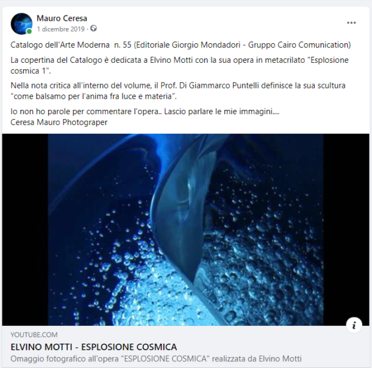Open the ELVINO MOTTI - ESPLOSIONE COSMICA title
Screen dimensions: 372x368
[94, 347]
